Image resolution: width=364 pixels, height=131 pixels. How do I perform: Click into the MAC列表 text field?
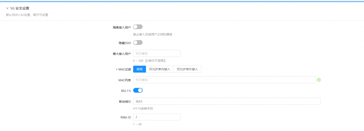pyautogui.click(x=224, y=80)
